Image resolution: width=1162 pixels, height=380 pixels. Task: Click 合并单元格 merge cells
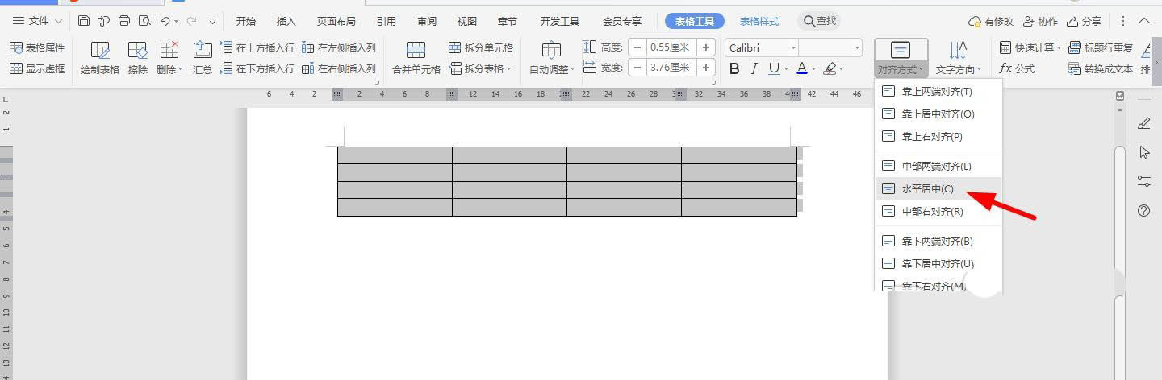tap(416, 58)
